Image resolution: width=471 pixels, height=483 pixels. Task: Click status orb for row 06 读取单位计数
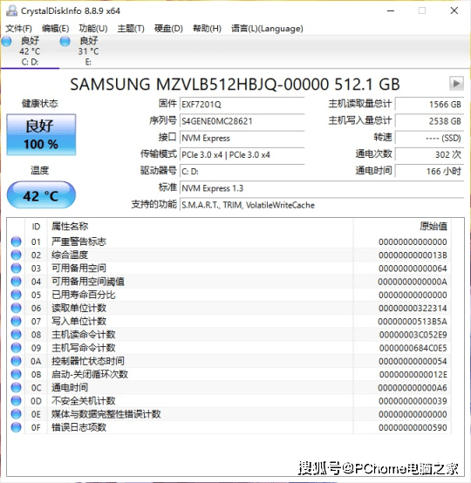click(x=16, y=308)
